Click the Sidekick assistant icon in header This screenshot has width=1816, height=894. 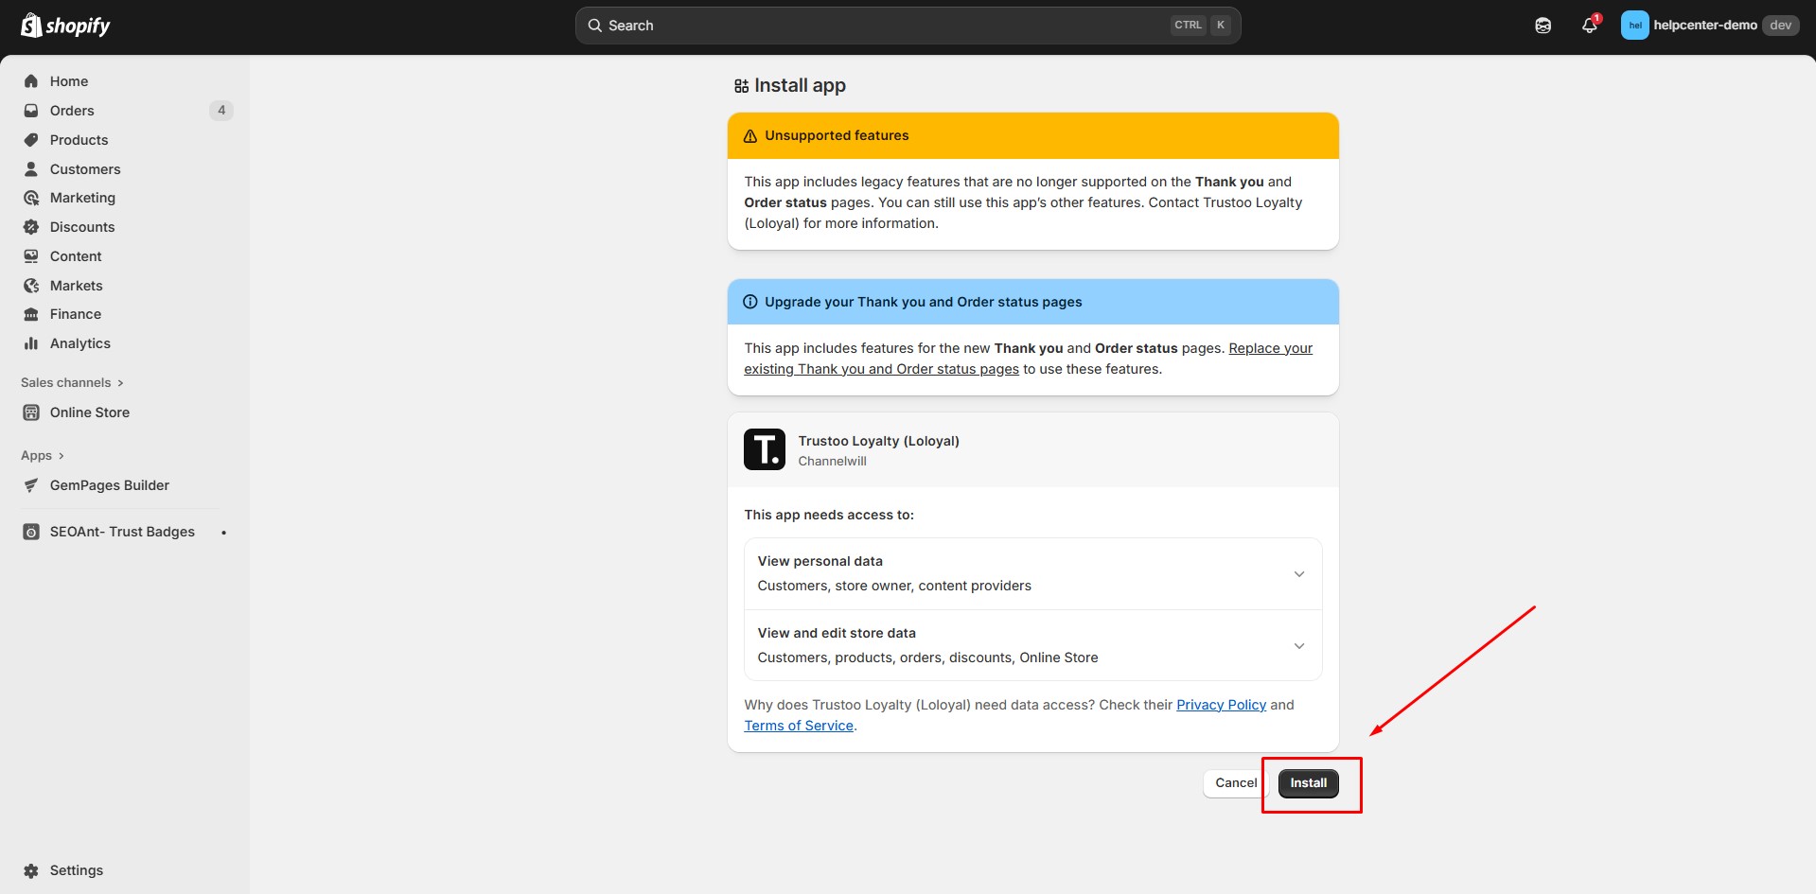coord(1543,26)
